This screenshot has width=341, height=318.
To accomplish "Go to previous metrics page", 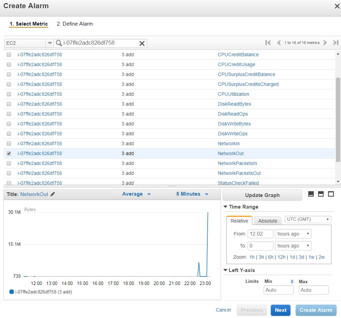I will coord(279,43).
